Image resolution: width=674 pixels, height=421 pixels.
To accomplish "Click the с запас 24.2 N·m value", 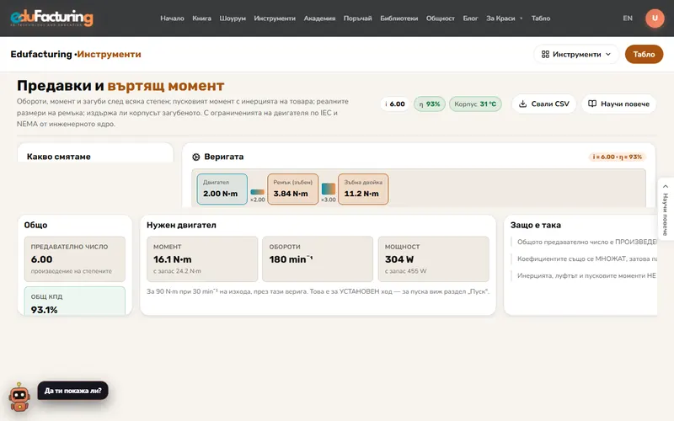I will click(x=177, y=271).
